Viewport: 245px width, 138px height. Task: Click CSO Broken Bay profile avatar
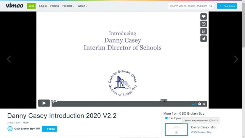[10, 129]
